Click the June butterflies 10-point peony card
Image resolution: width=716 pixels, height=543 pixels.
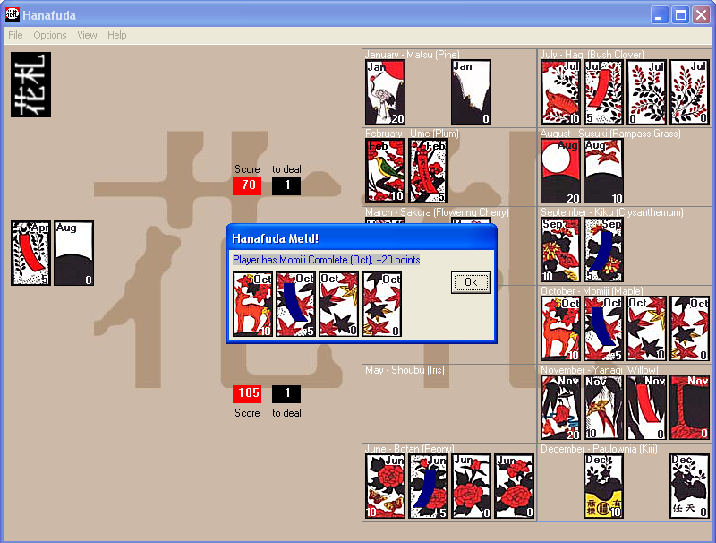(385, 486)
